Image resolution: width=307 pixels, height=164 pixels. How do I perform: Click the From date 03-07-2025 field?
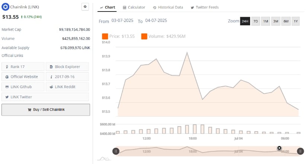pos(122,20)
